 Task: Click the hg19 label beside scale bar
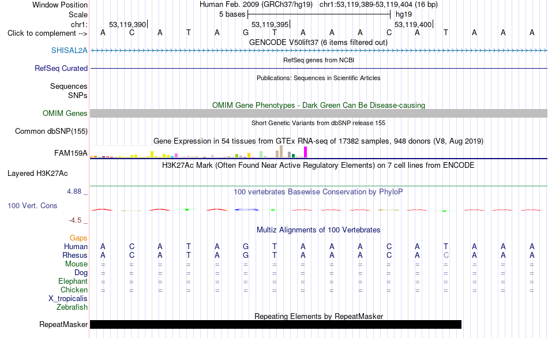(x=404, y=14)
